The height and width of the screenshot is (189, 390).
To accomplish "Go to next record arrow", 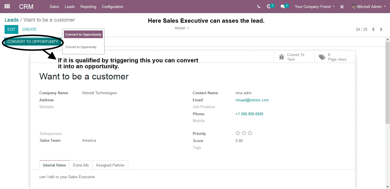I will point(381,29).
